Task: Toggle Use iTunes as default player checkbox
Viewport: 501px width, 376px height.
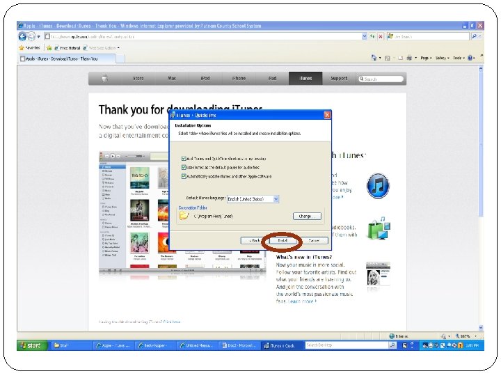Action: tap(184, 167)
